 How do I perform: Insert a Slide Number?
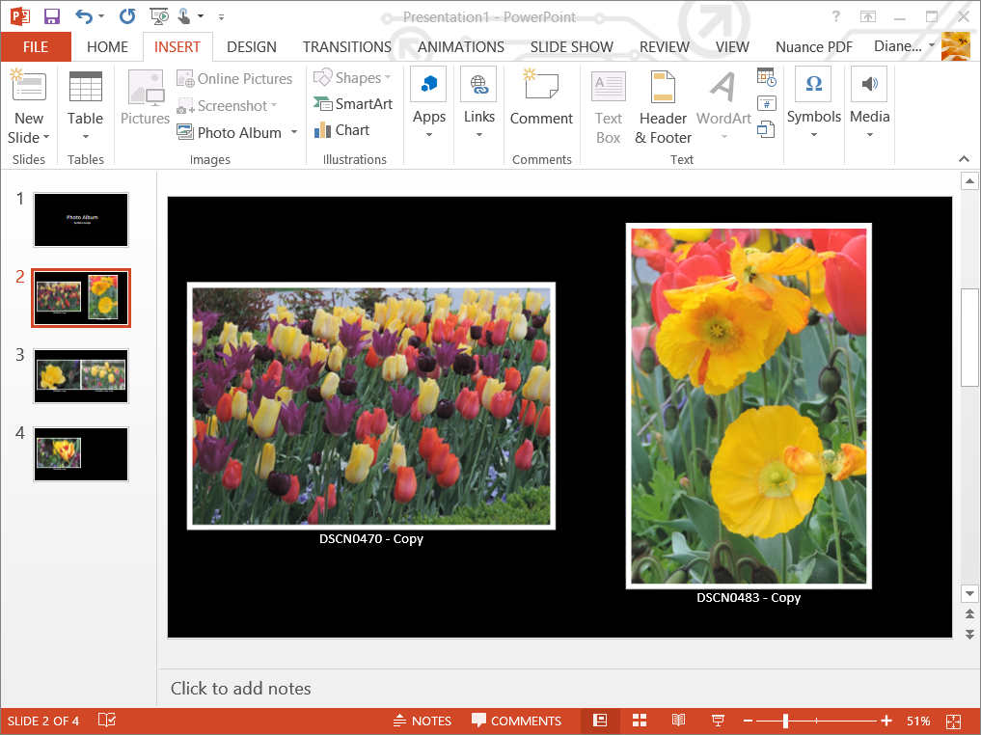click(765, 102)
